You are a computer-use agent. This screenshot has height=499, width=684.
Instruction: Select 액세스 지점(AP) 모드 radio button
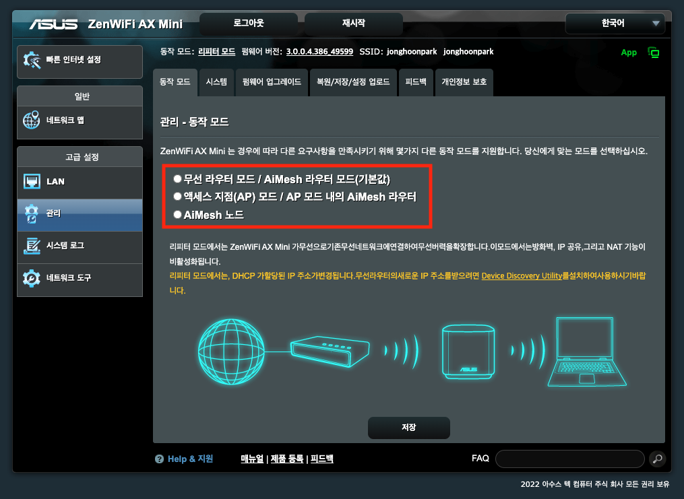click(x=177, y=197)
